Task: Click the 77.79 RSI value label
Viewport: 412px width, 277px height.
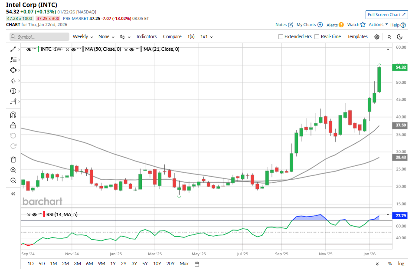Action: click(x=400, y=216)
